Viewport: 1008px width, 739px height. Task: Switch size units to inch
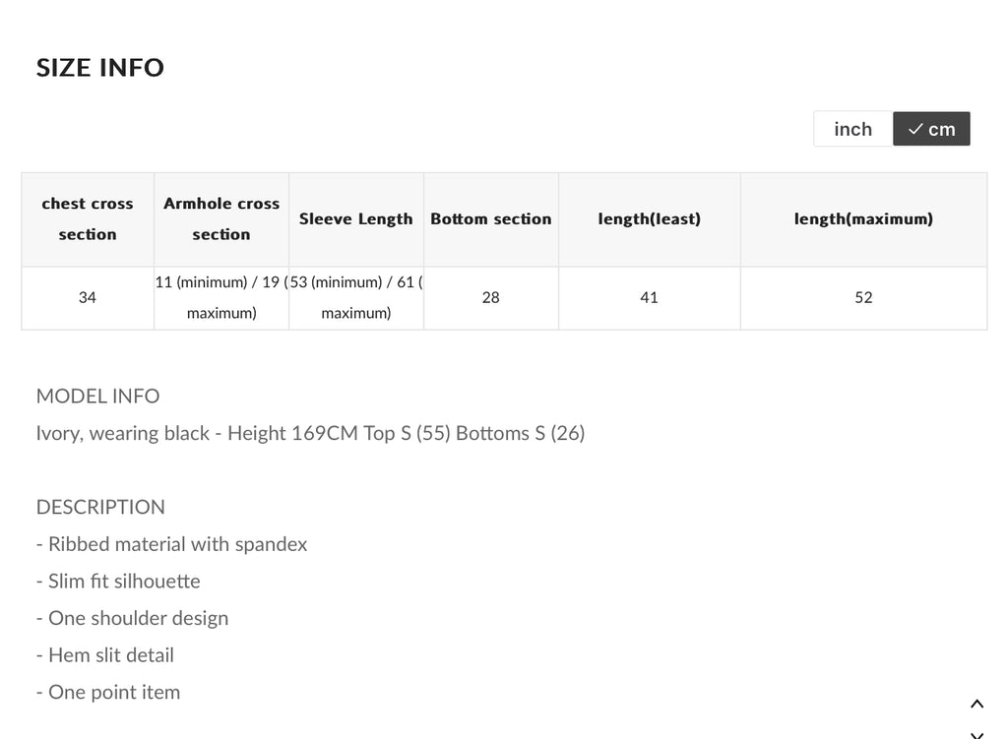853,129
